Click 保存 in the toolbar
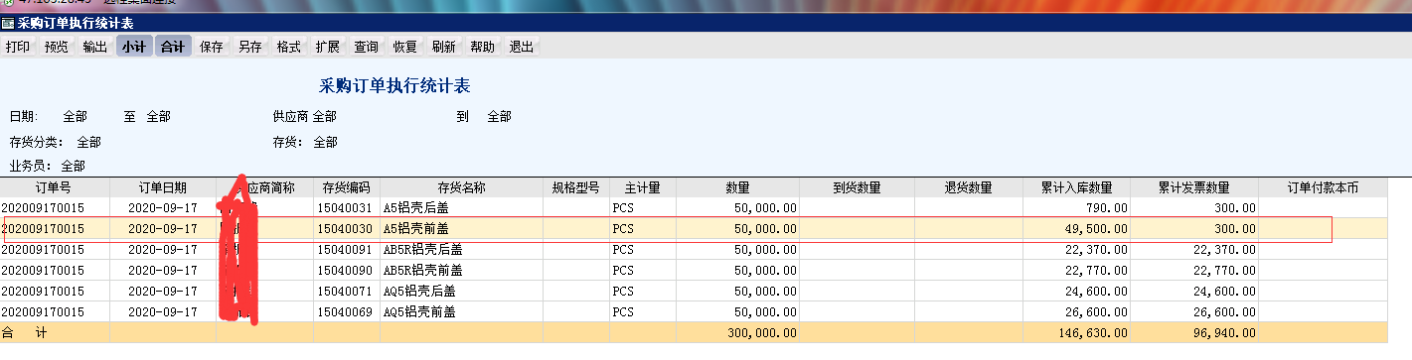Image resolution: width=1412 pixels, height=360 pixels. click(x=212, y=47)
